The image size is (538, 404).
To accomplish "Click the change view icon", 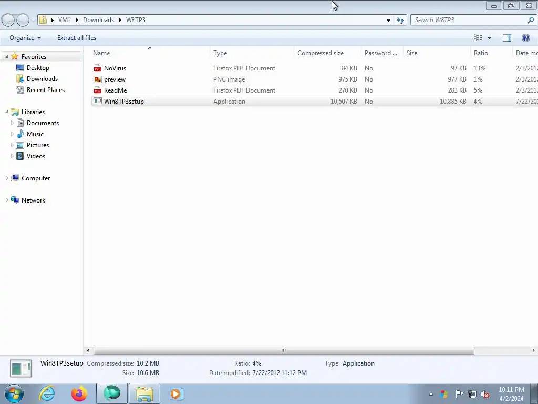I will click(478, 38).
